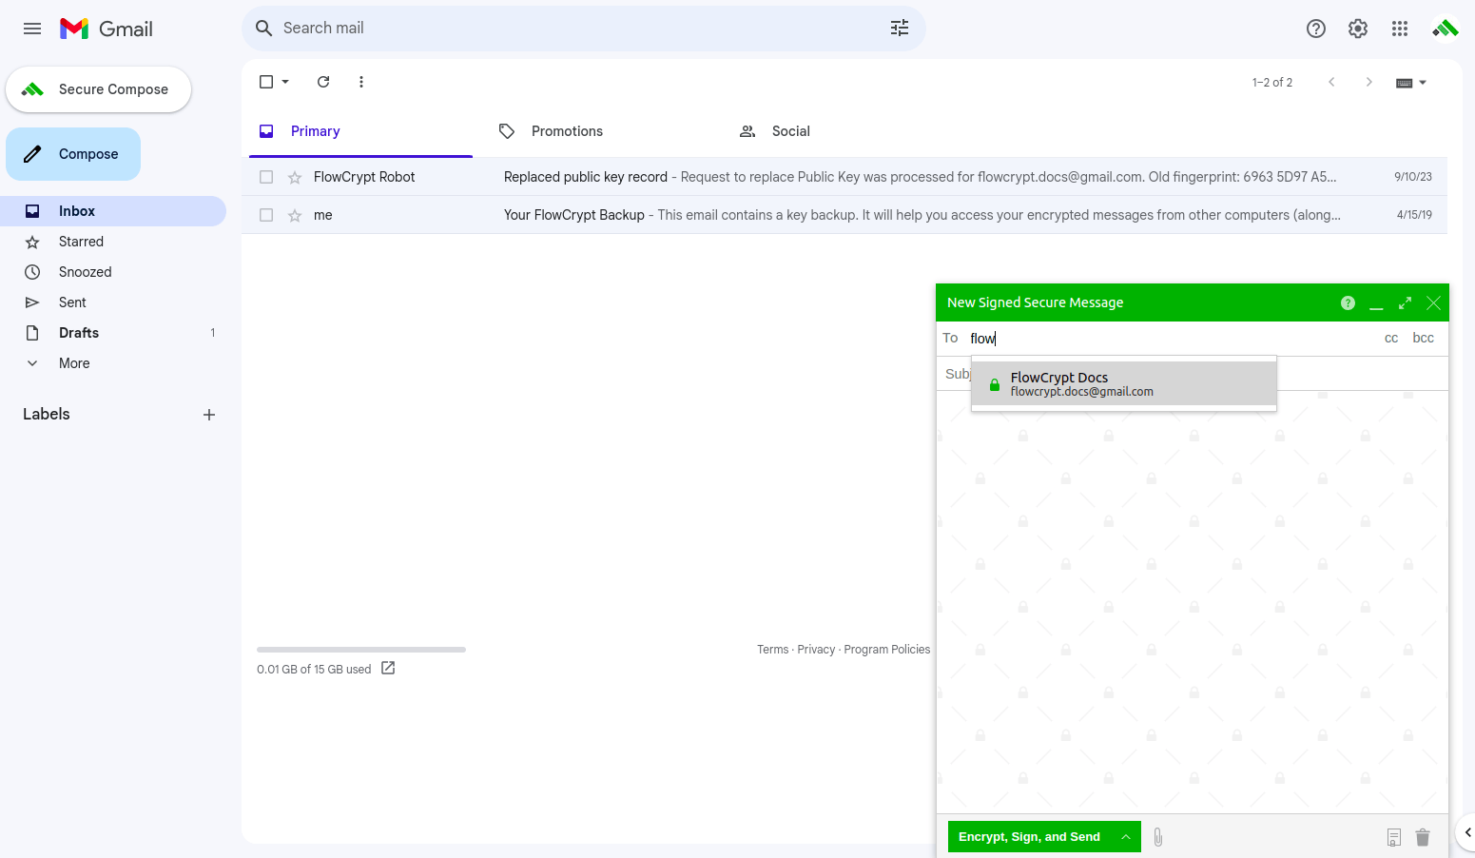1475x858 pixels.
Task: Click the Compose pencil icon
Action: [x=32, y=154]
